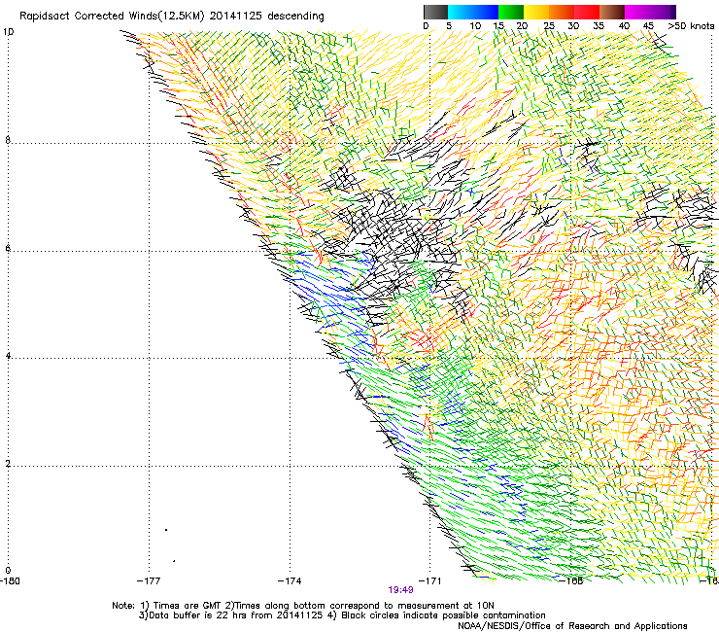The width and height of the screenshot is (719, 632).
Task: Click the longitude '-180' axis label
Action: [x=10, y=581]
